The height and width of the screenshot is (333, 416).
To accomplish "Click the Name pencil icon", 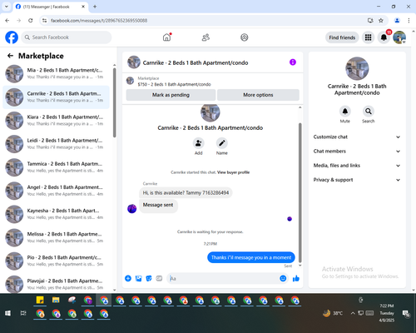I will click(x=222, y=143).
